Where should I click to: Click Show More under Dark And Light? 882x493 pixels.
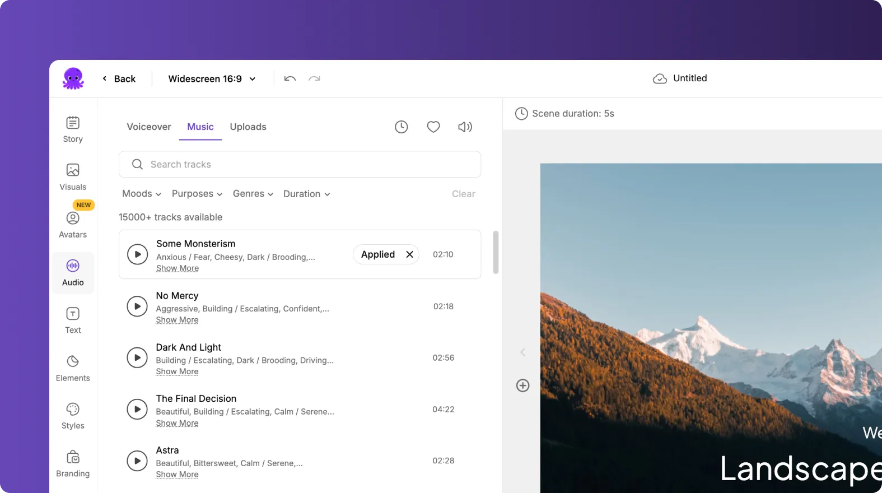177,372
